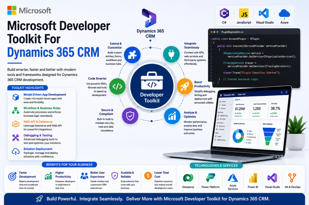Click the Azure cloud icon
The height and width of the screenshot is (205, 309).
coord(284,14)
